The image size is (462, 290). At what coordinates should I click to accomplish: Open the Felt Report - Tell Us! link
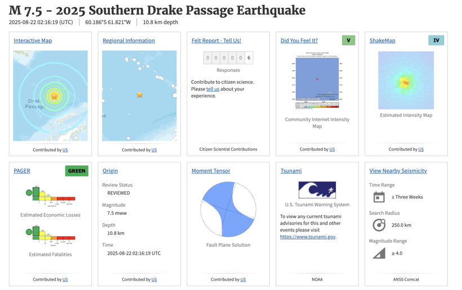(216, 40)
